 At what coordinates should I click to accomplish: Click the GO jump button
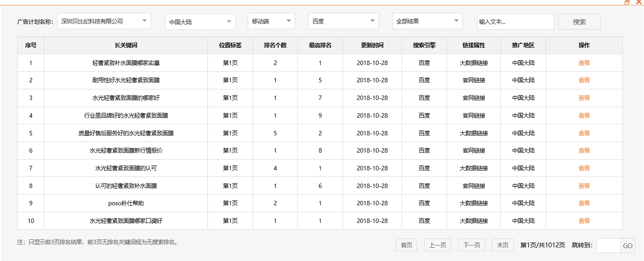[629, 246]
